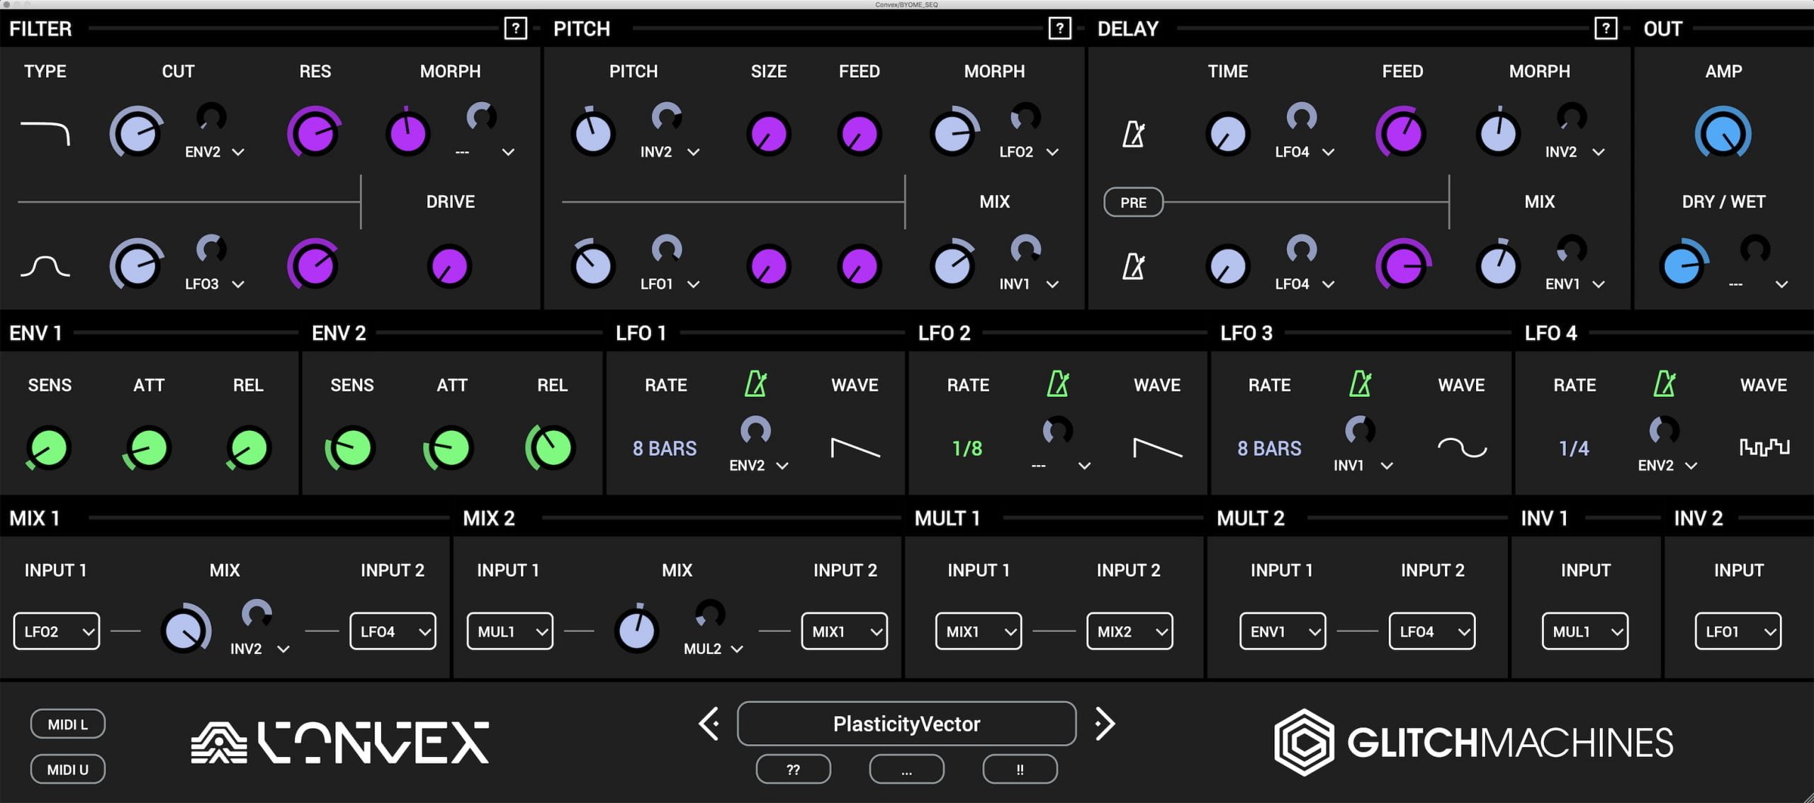Viewport: 1814px width, 803px height.
Task: Toggle top delay time sync metronome
Action: coord(1134,133)
